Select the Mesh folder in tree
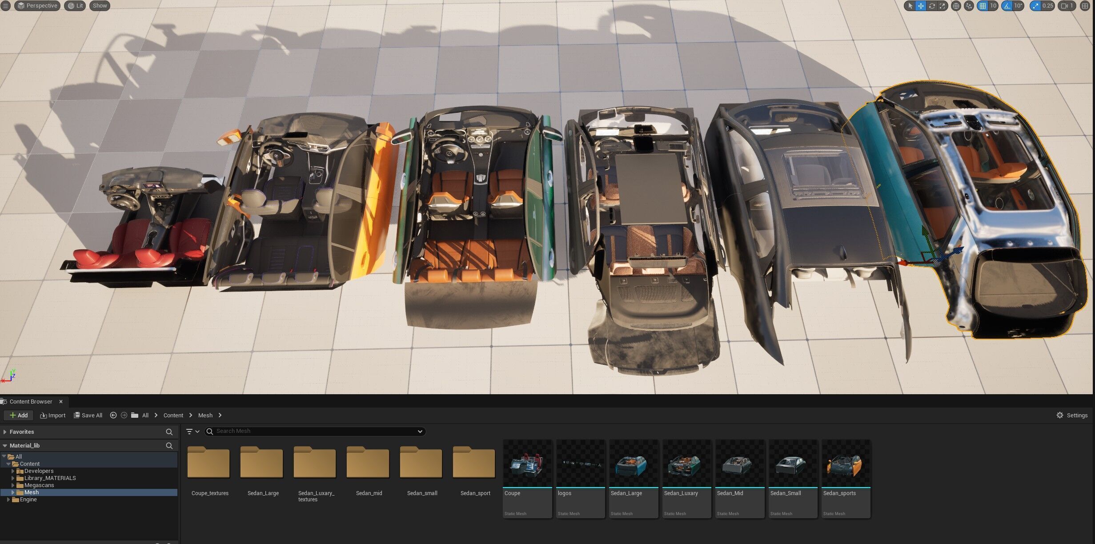Viewport: 1095px width, 544px height. click(89, 492)
